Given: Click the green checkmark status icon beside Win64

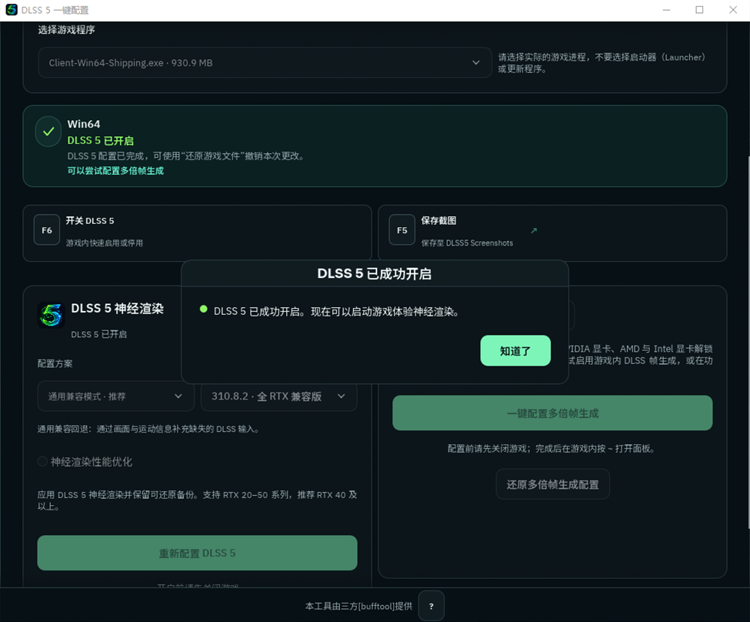Looking at the screenshot, I should coord(48,132).
